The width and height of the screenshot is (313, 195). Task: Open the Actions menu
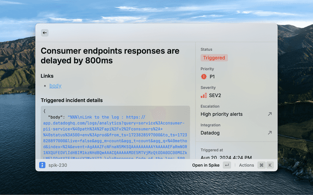246,165
